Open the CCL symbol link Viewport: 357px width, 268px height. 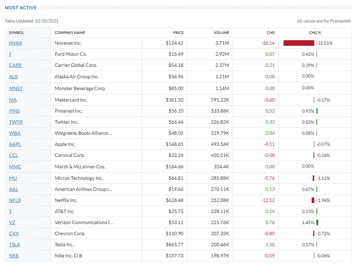pyautogui.click(x=13, y=155)
